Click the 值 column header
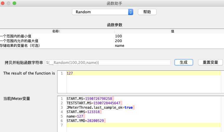This screenshot has height=132, width=224. pyautogui.click(x=172, y=31)
